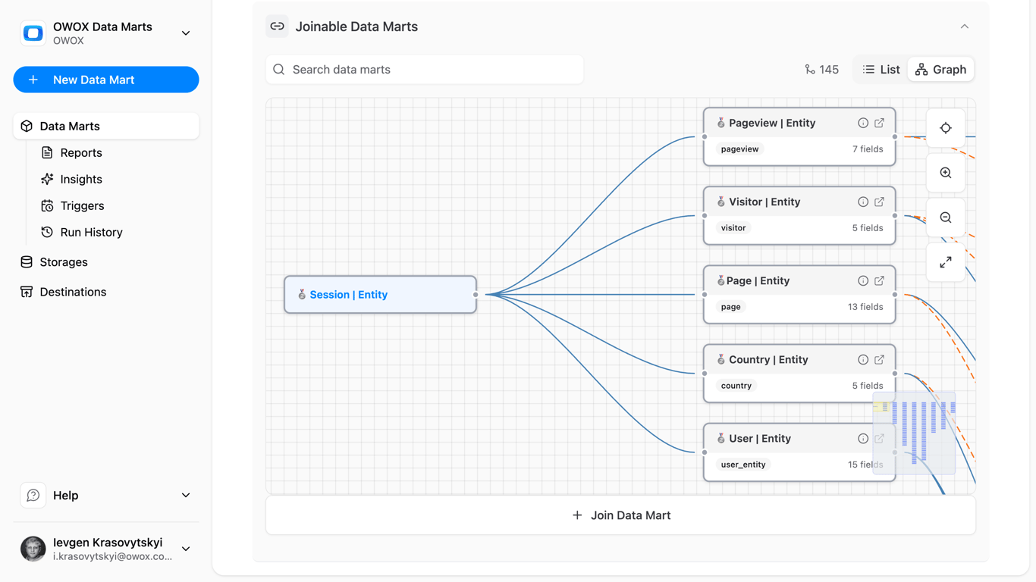
Task: Click the 'user_entity' alias tag
Action: click(743, 465)
